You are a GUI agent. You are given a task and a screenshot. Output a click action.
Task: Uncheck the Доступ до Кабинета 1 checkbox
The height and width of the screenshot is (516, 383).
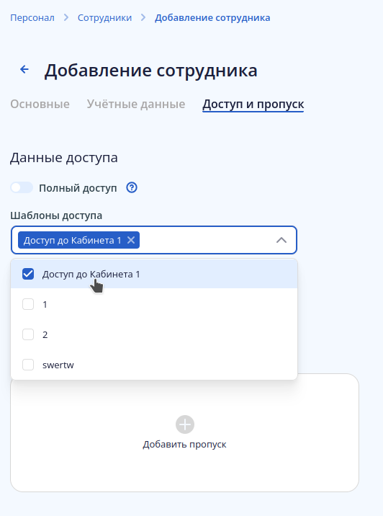pyautogui.click(x=28, y=274)
